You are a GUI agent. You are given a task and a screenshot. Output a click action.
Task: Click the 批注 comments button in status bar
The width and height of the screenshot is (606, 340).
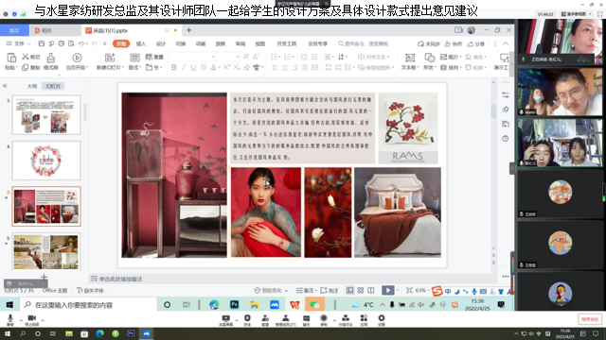coord(330,290)
